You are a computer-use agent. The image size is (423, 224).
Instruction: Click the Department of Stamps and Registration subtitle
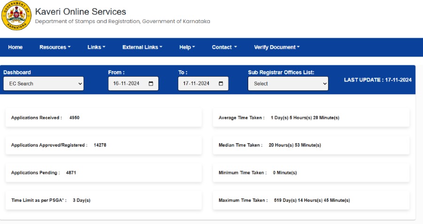(x=123, y=21)
